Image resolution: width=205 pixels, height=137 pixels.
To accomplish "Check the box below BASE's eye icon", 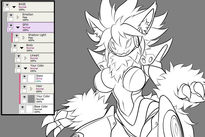I will 7,9.
